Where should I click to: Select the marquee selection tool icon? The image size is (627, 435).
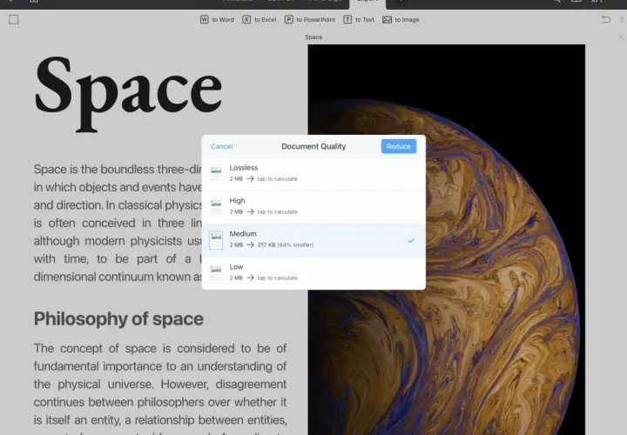[14, 19]
